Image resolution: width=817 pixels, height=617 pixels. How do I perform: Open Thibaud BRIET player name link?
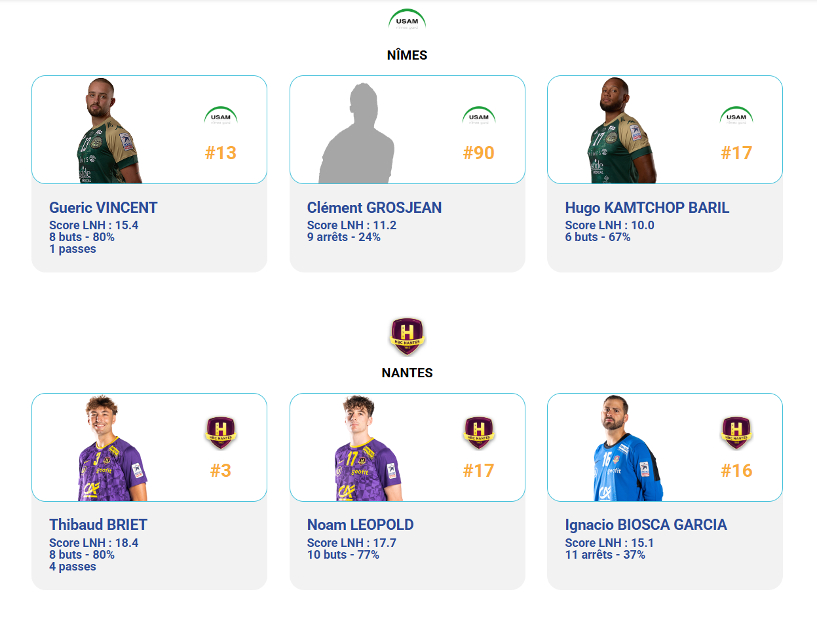click(98, 525)
